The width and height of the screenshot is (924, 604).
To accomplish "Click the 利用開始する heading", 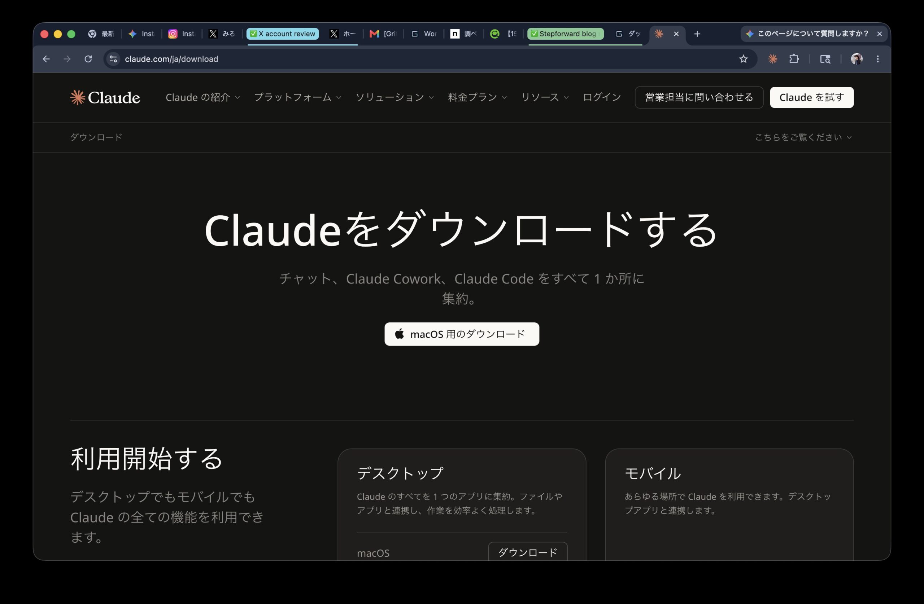I will pos(147,459).
